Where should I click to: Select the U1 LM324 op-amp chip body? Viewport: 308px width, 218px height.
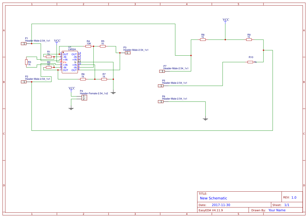pyautogui.click(x=70, y=62)
